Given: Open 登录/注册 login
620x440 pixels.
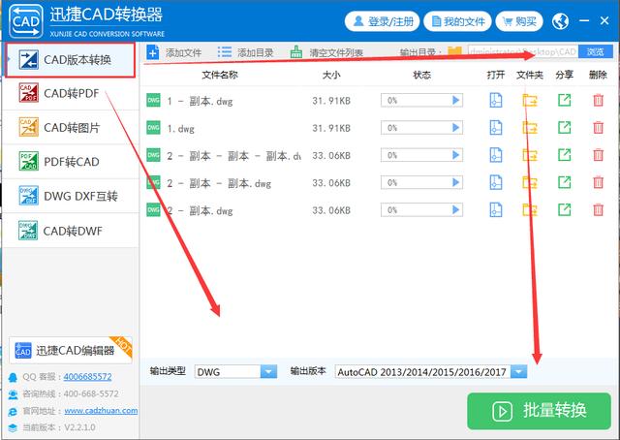Looking at the screenshot, I should coord(383,21).
